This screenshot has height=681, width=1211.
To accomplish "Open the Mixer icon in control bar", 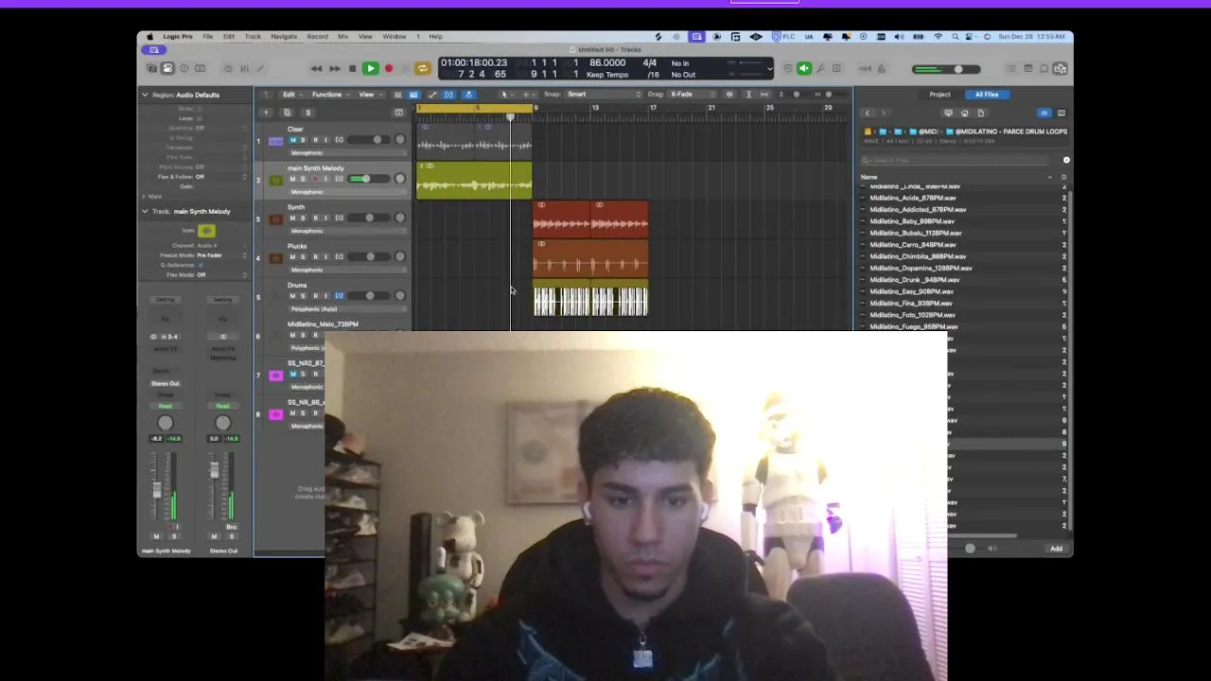I will [x=244, y=68].
